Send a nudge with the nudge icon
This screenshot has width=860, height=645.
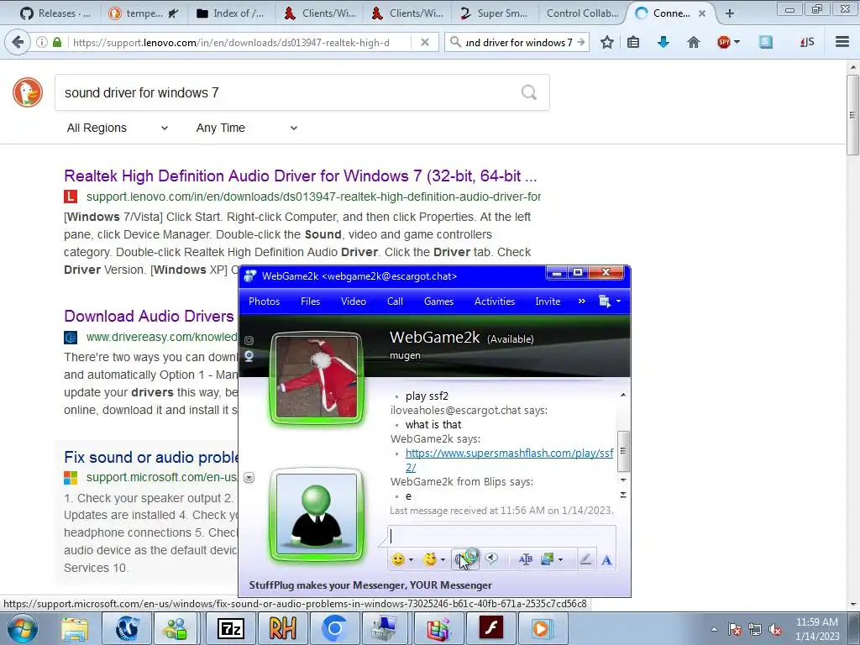point(465,559)
